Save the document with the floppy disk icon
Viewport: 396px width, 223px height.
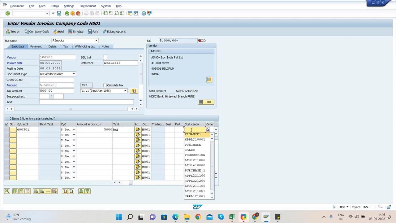[x=59, y=13]
